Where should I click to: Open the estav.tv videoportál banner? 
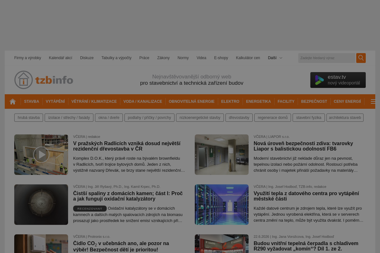coord(338,80)
